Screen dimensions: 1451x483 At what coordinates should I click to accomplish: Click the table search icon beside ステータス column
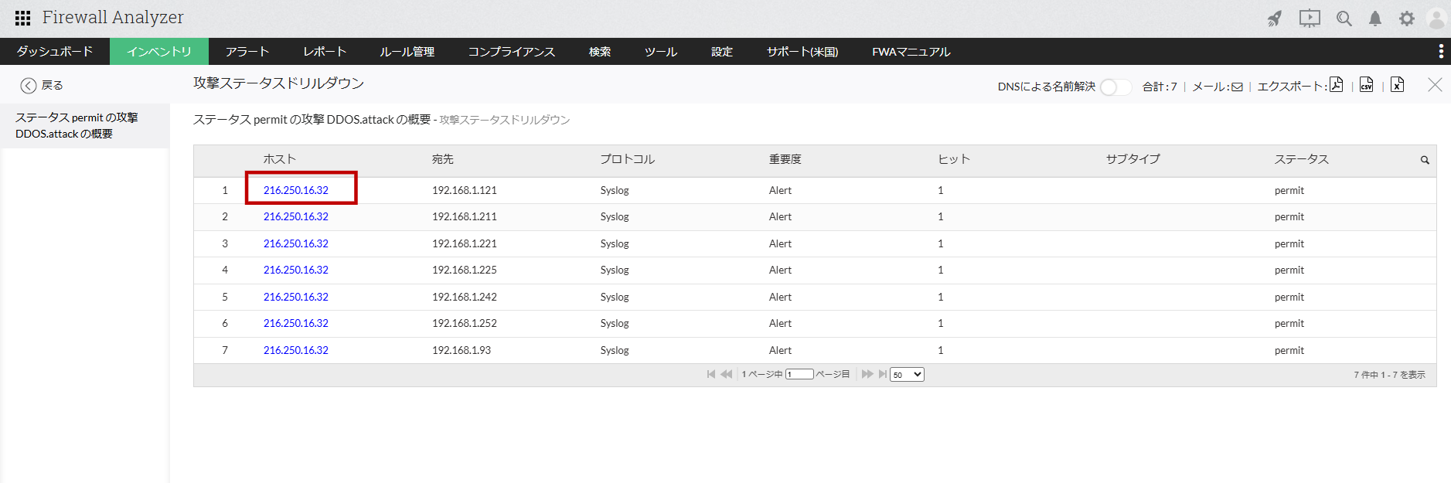pyautogui.click(x=1425, y=160)
